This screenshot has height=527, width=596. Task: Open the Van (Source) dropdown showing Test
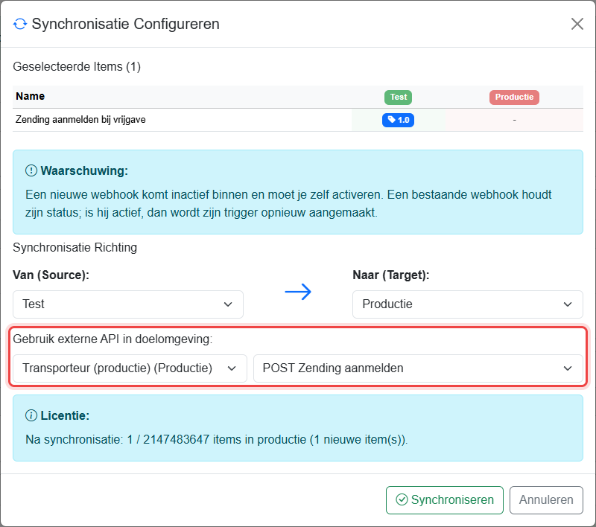128,304
